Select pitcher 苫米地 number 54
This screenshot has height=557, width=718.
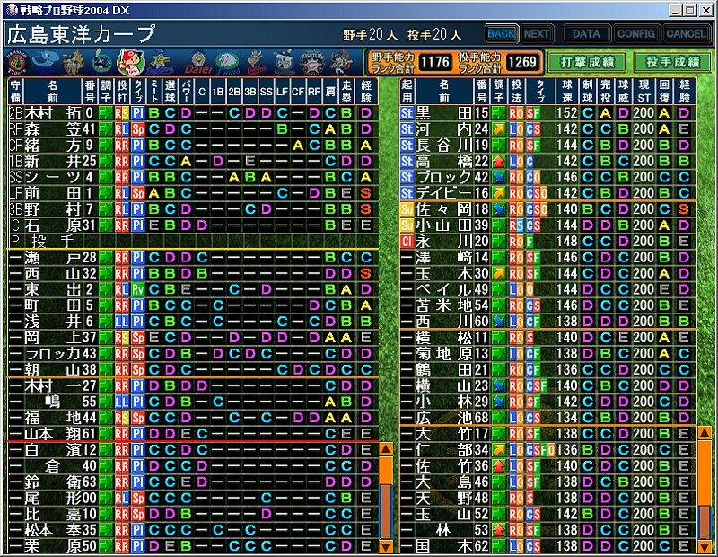pos(548,305)
